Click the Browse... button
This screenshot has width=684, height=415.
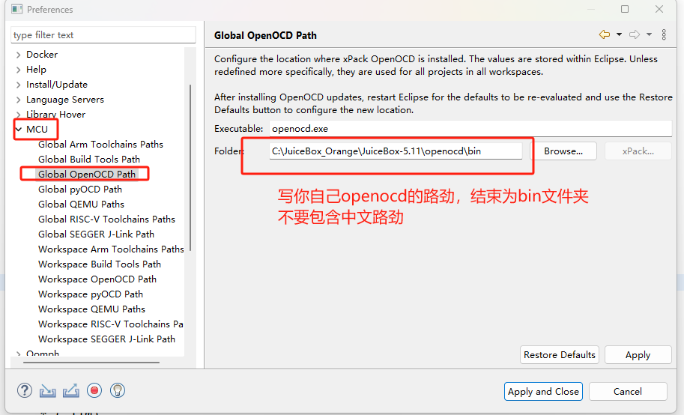[x=563, y=151]
